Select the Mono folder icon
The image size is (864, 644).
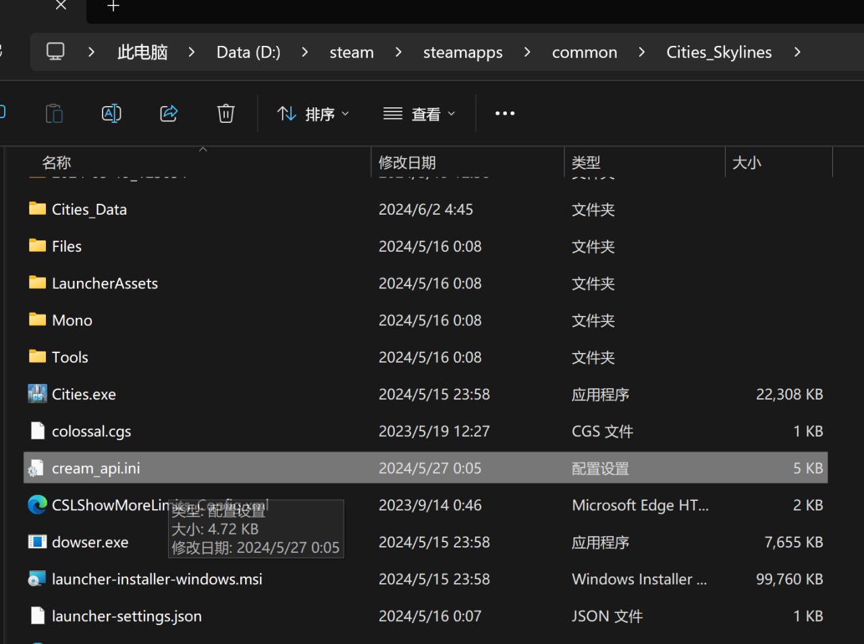[38, 319]
